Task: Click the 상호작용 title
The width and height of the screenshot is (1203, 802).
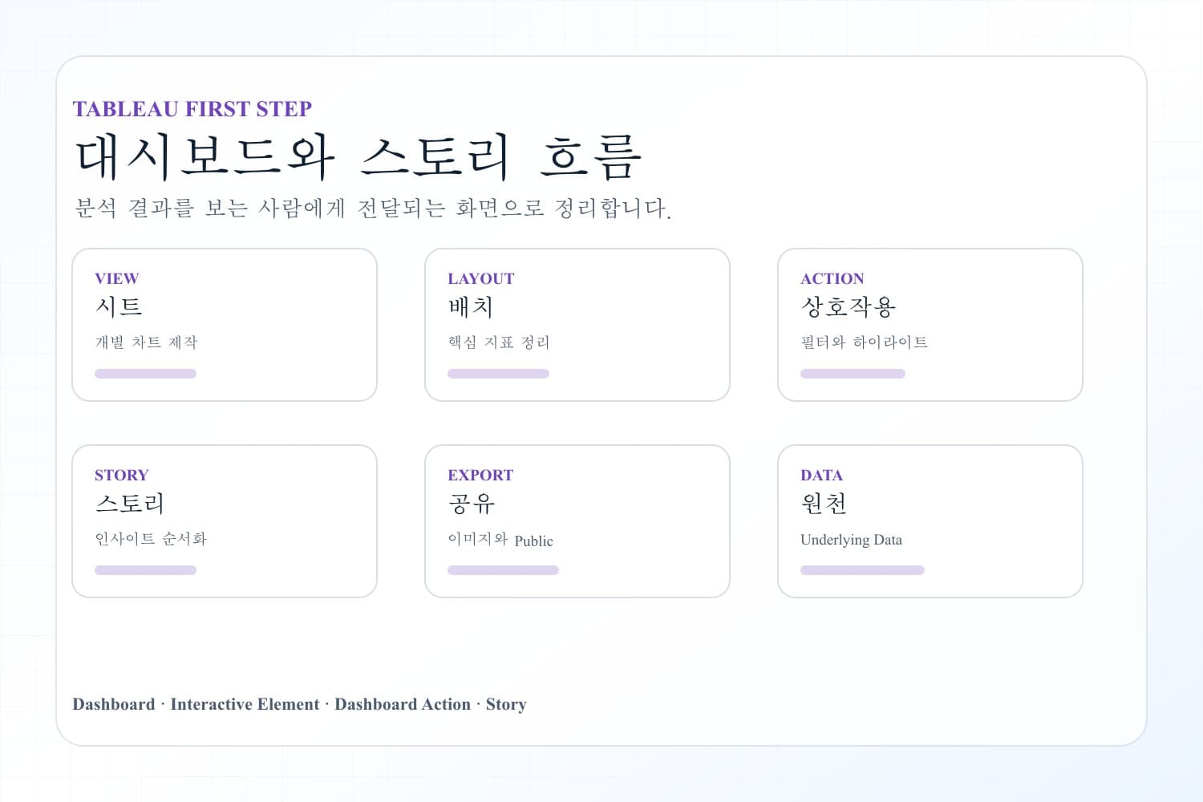Action: [x=849, y=306]
